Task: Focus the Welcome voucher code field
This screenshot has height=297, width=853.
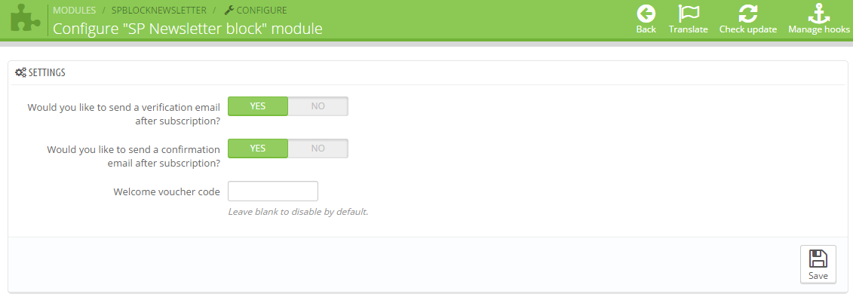Action: (x=272, y=191)
